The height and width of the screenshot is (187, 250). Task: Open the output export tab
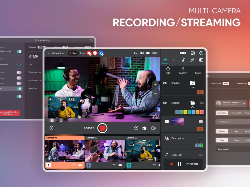click(201, 60)
